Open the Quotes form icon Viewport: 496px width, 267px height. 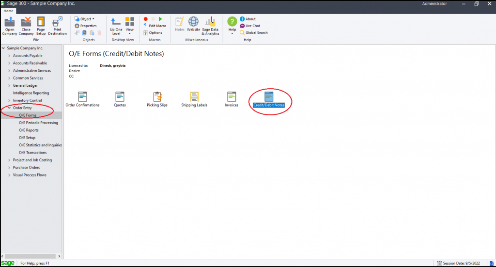(x=120, y=96)
